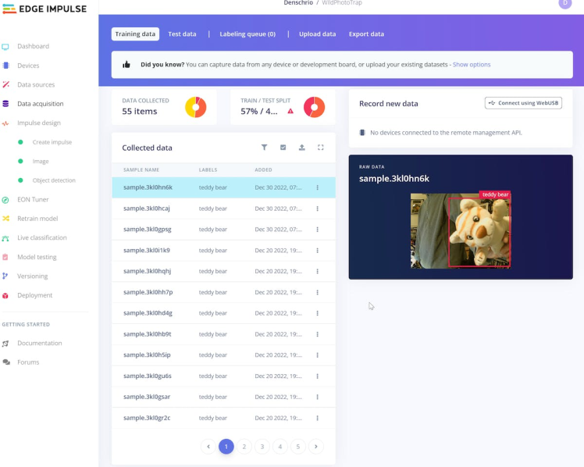
Task: Expand Collected data to fullscreen
Action: tap(321, 148)
